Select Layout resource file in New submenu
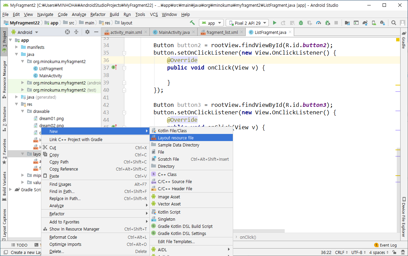408x256 pixels. click(x=191, y=138)
